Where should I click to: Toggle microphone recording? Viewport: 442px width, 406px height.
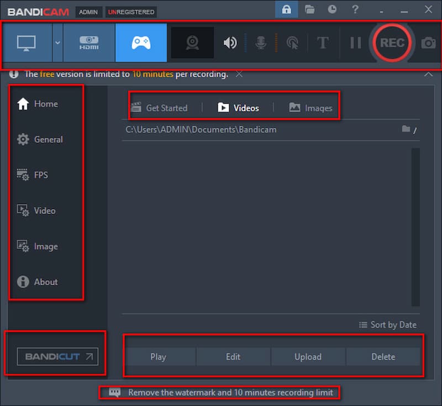click(x=261, y=43)
